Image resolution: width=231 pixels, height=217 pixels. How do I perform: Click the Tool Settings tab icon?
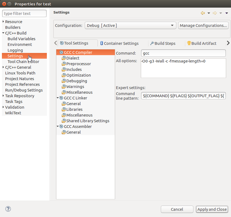pyautogui.click(x=62, y=43)
